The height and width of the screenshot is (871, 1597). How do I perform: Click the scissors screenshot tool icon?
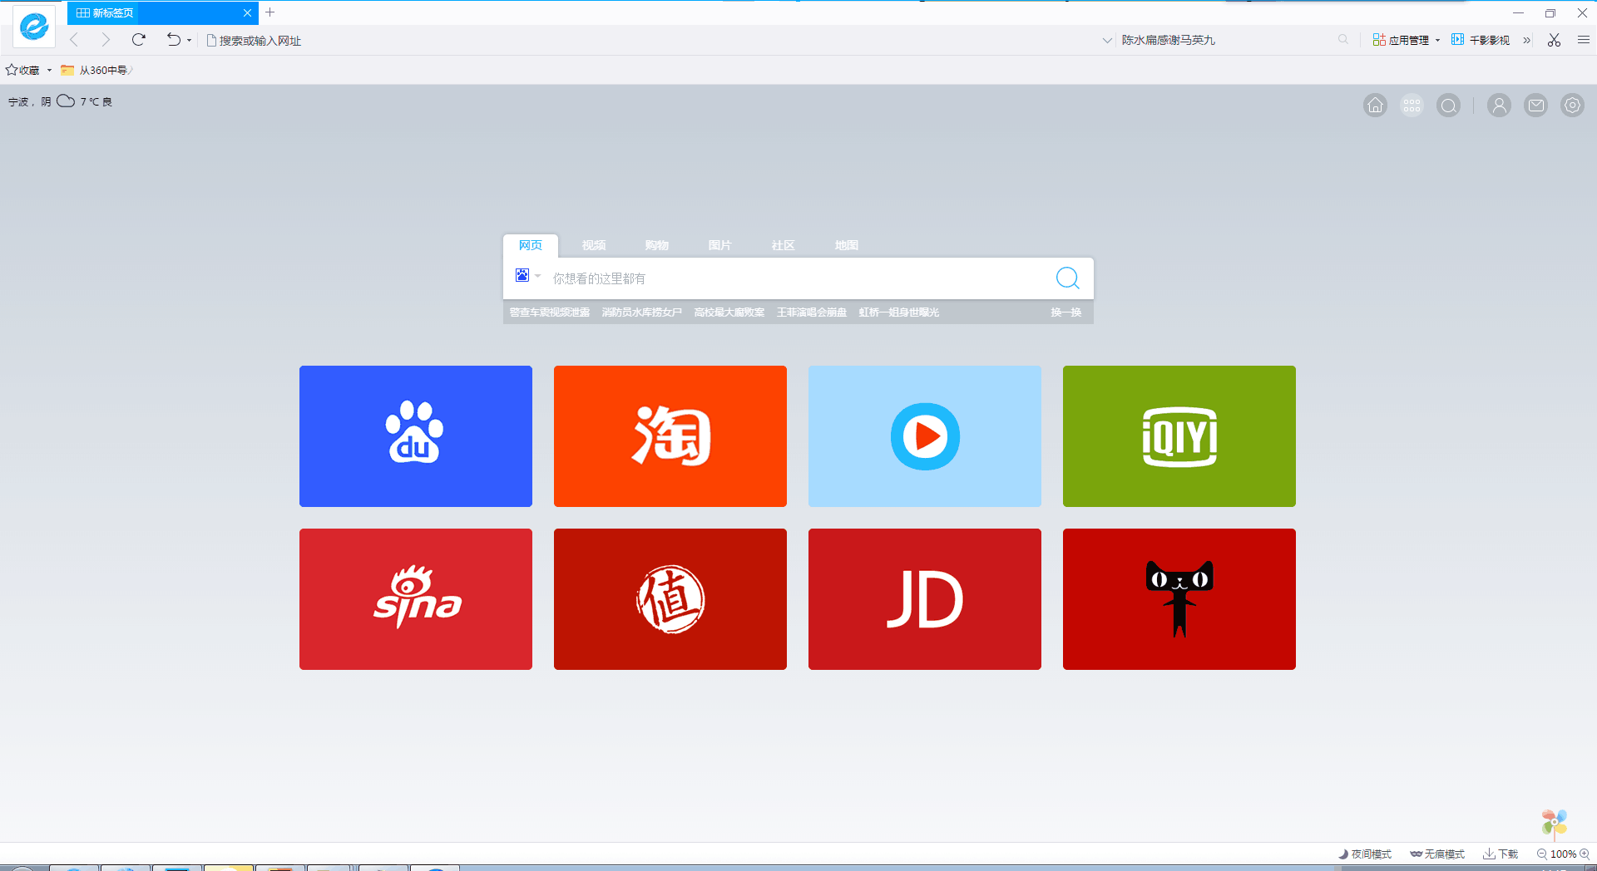(1554, 40)
